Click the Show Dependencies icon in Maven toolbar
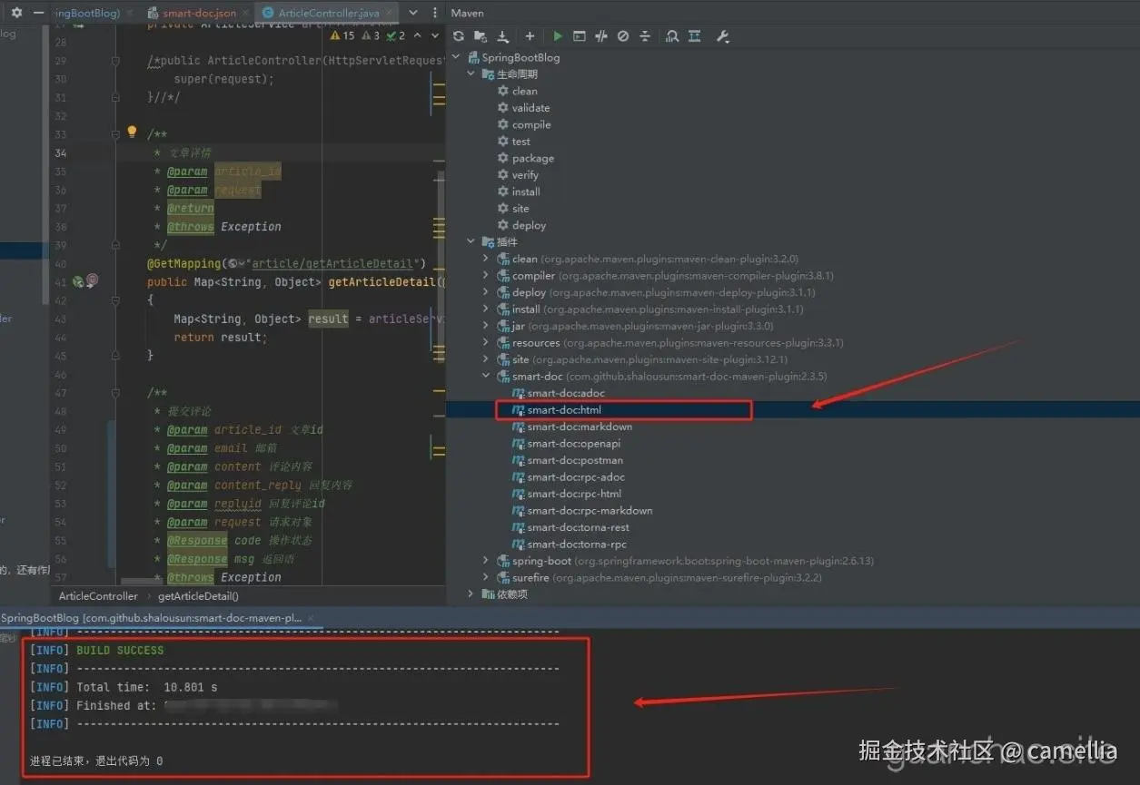 (672, 36)
